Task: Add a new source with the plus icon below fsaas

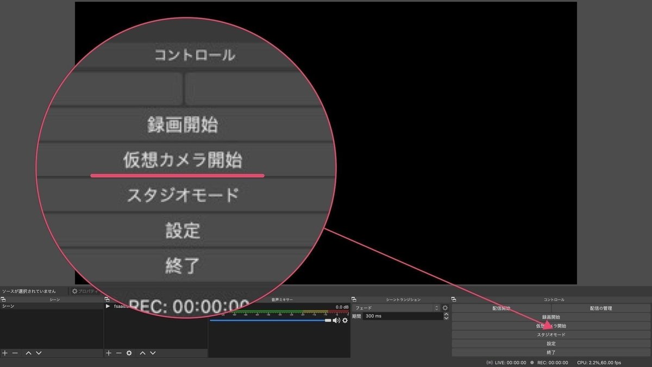Action: [109, 353]
